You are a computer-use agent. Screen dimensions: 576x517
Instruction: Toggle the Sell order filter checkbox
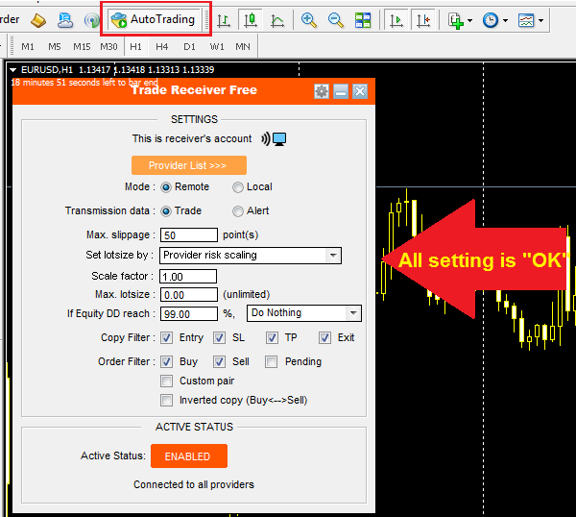coord(219,362)
